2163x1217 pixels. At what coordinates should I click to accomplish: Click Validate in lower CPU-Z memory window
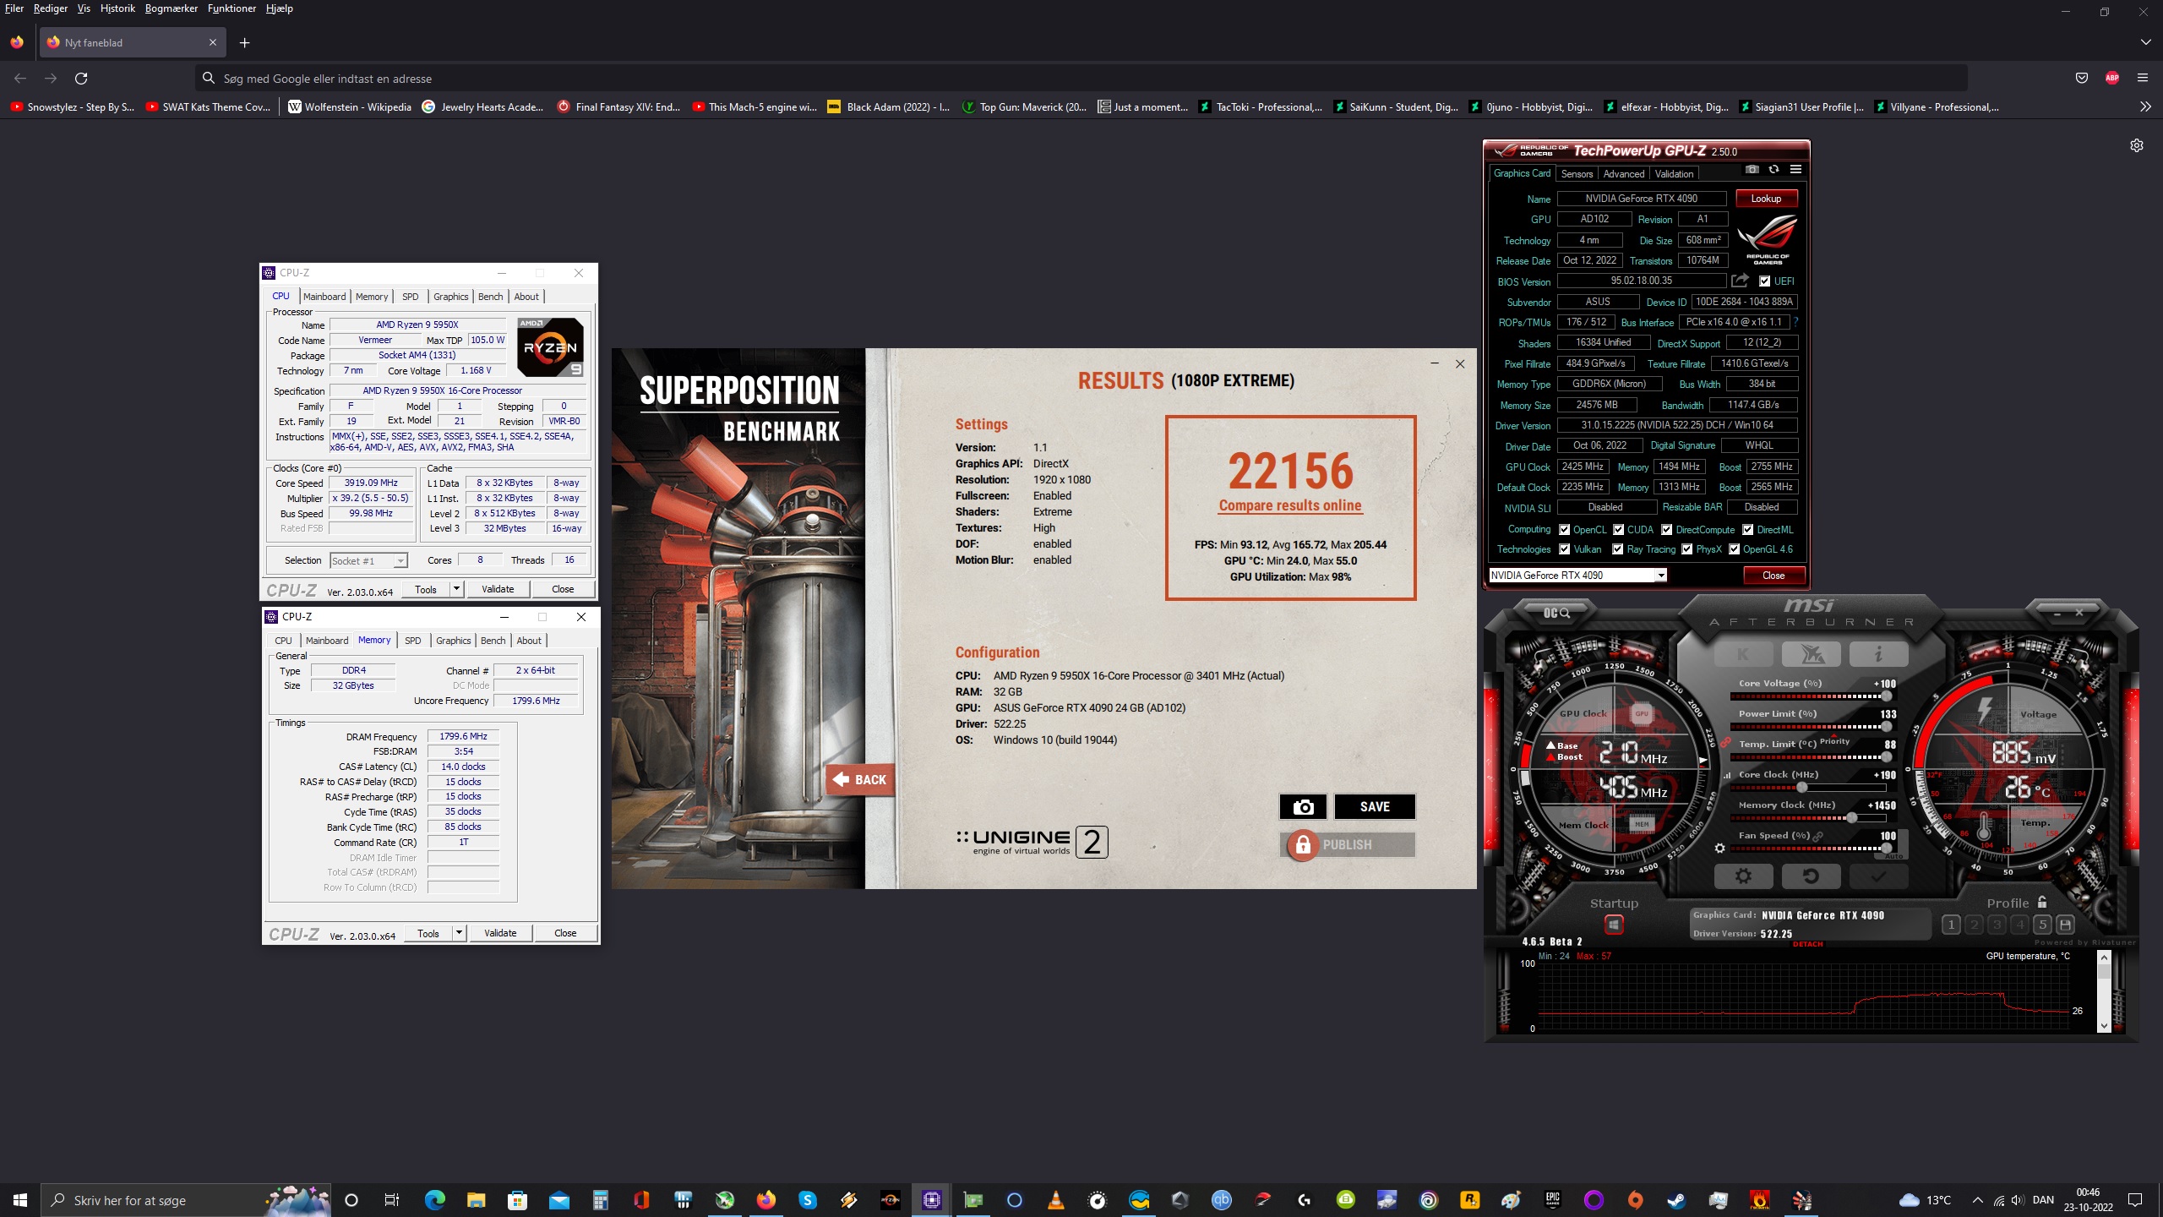click(x=500, y=933)
